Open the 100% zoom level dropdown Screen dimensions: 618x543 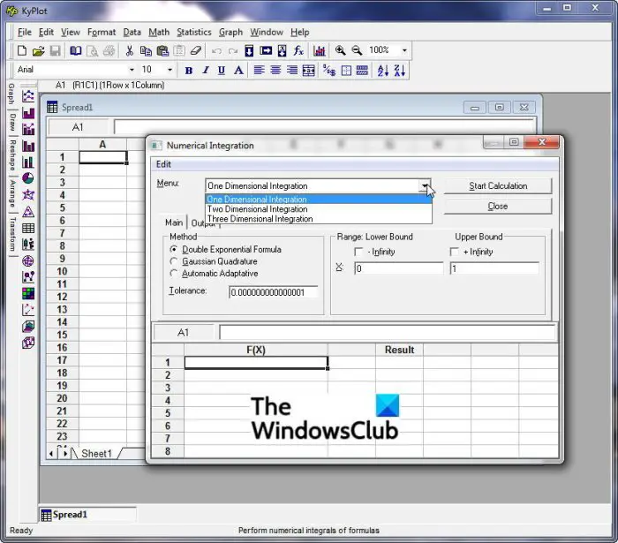pyautogui.click(x=404, y=50)
